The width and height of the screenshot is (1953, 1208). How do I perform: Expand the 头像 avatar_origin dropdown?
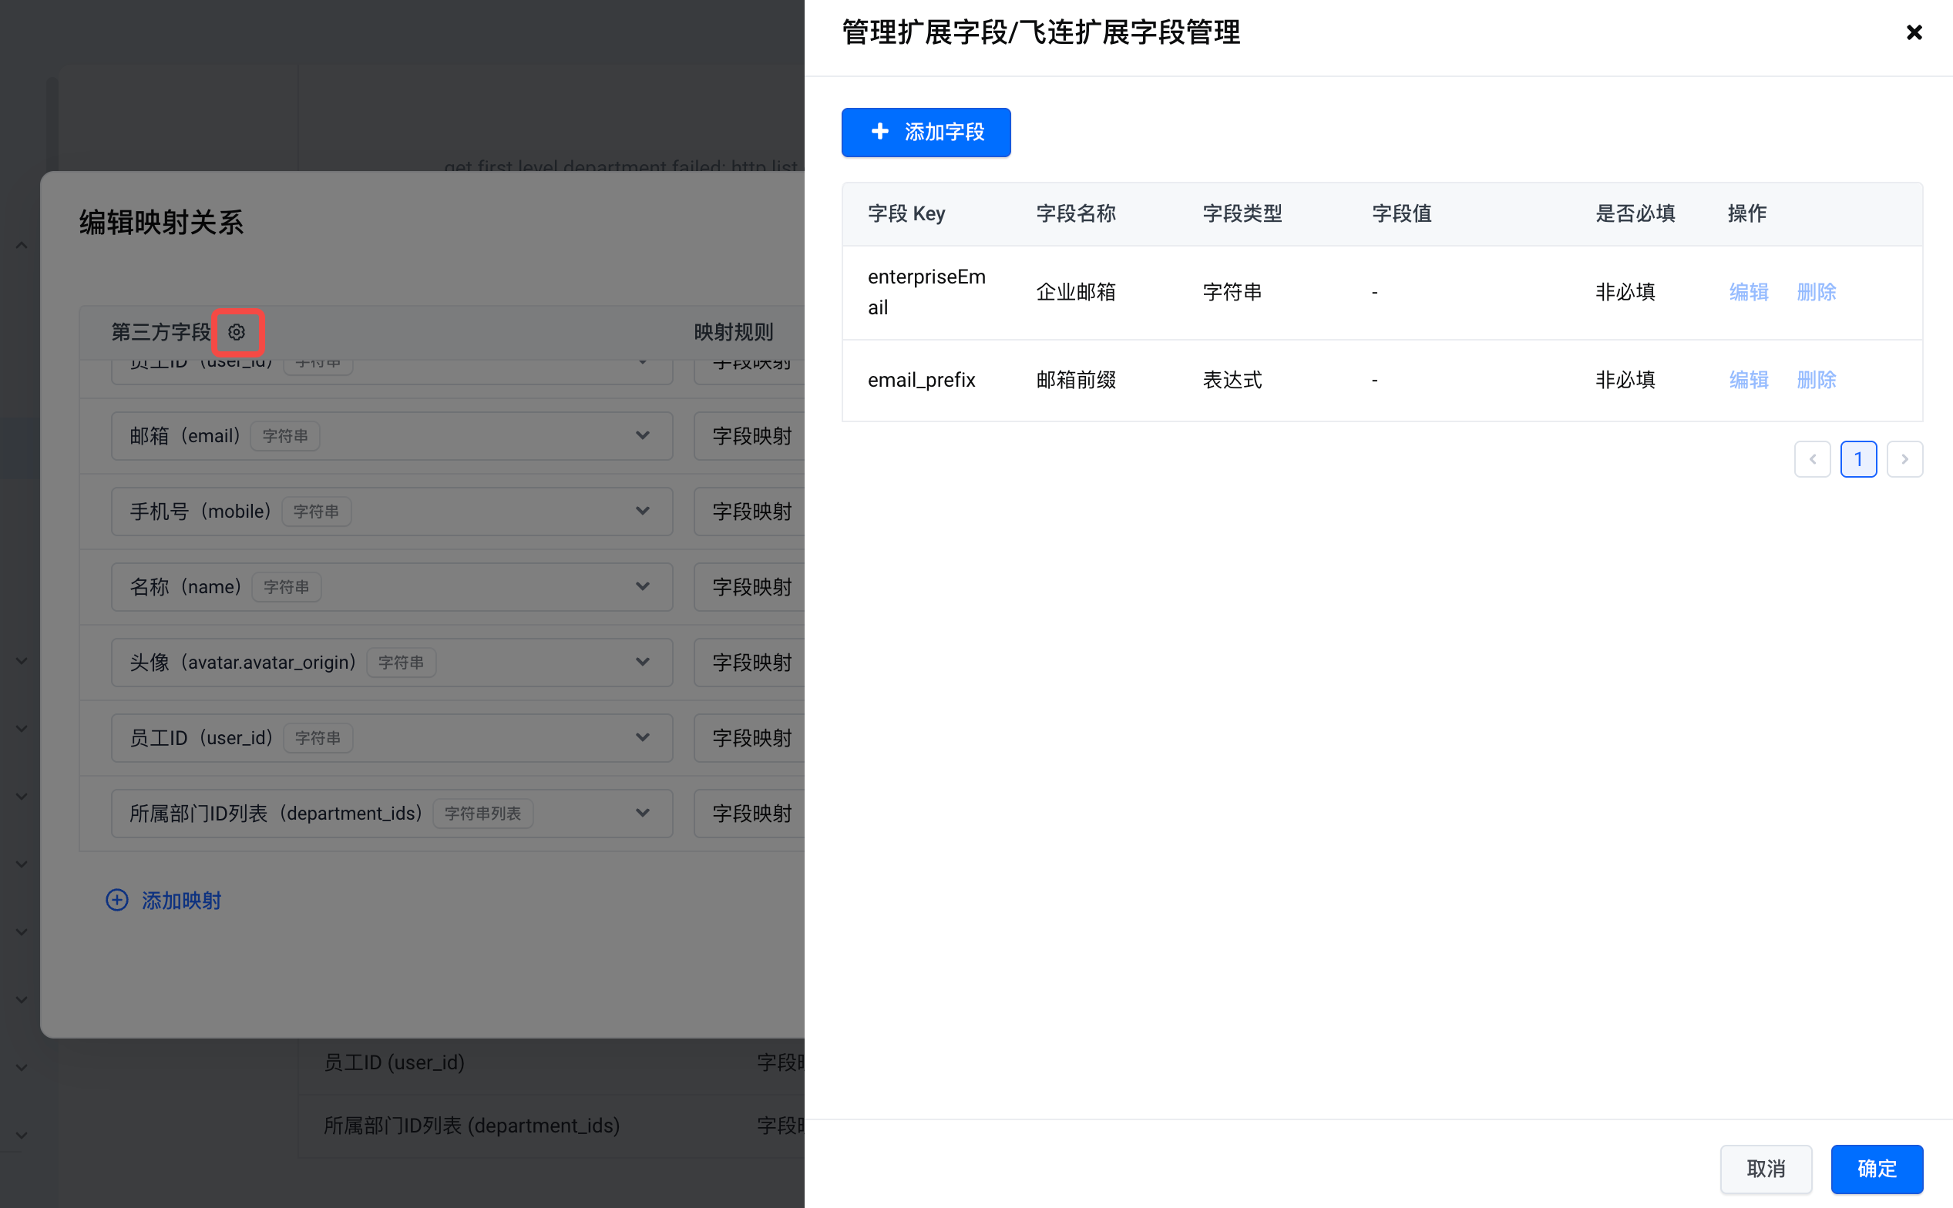point(643,663)
